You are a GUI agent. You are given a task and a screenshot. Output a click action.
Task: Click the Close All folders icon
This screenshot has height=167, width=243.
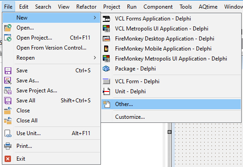(8, 121)
